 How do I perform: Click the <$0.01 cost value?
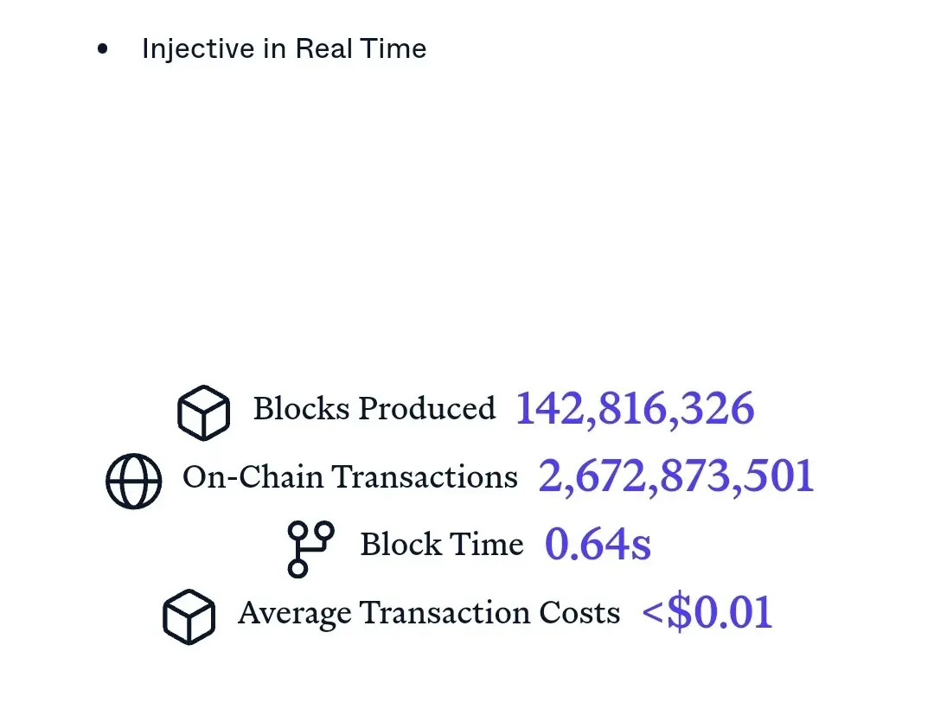(x=707, y=612)
